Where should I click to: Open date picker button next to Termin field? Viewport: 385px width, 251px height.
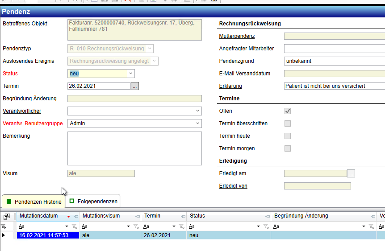[x=135, y=86]
